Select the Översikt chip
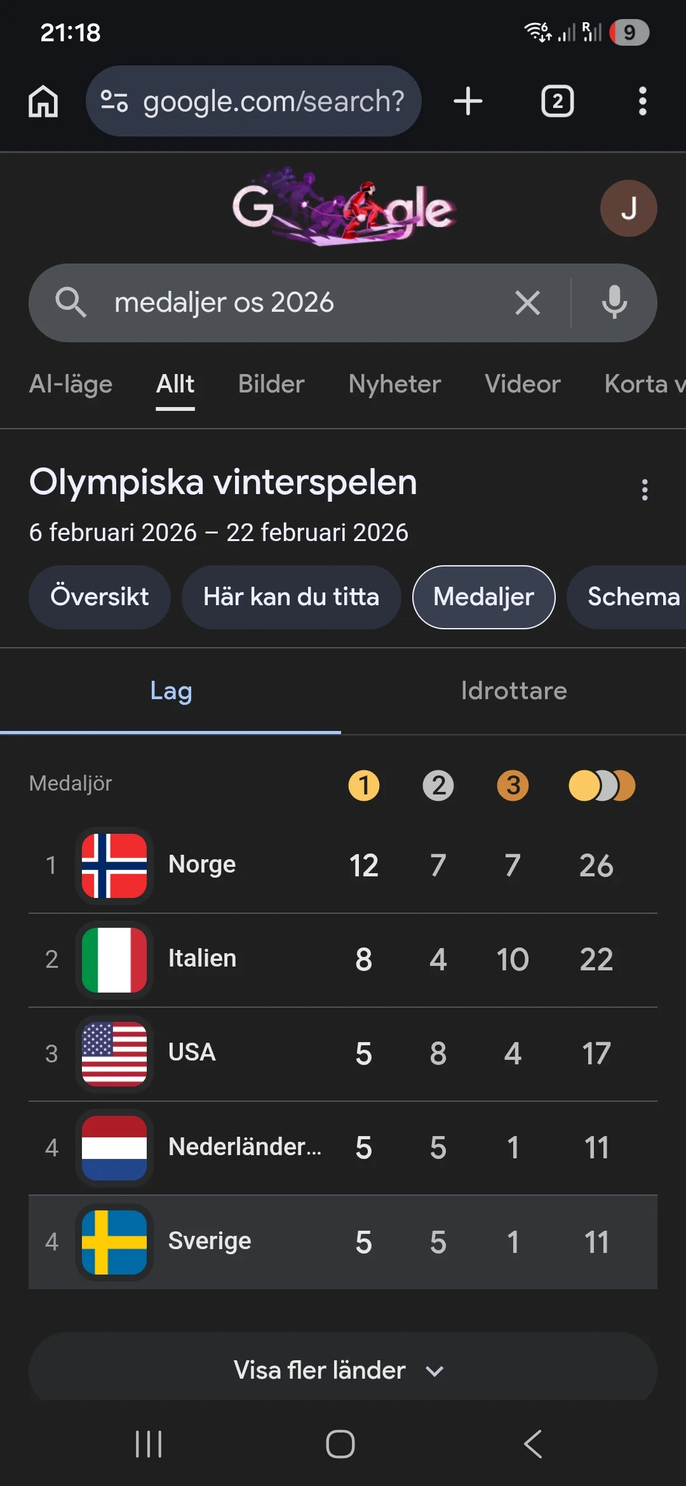The height and width of the screenshot is (1486, 686). pos(100,597)
